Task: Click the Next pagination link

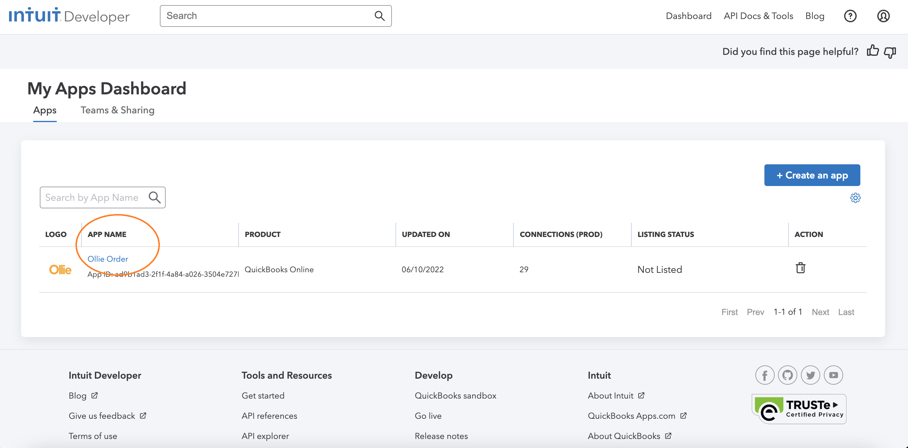Action: click(820, 312)
